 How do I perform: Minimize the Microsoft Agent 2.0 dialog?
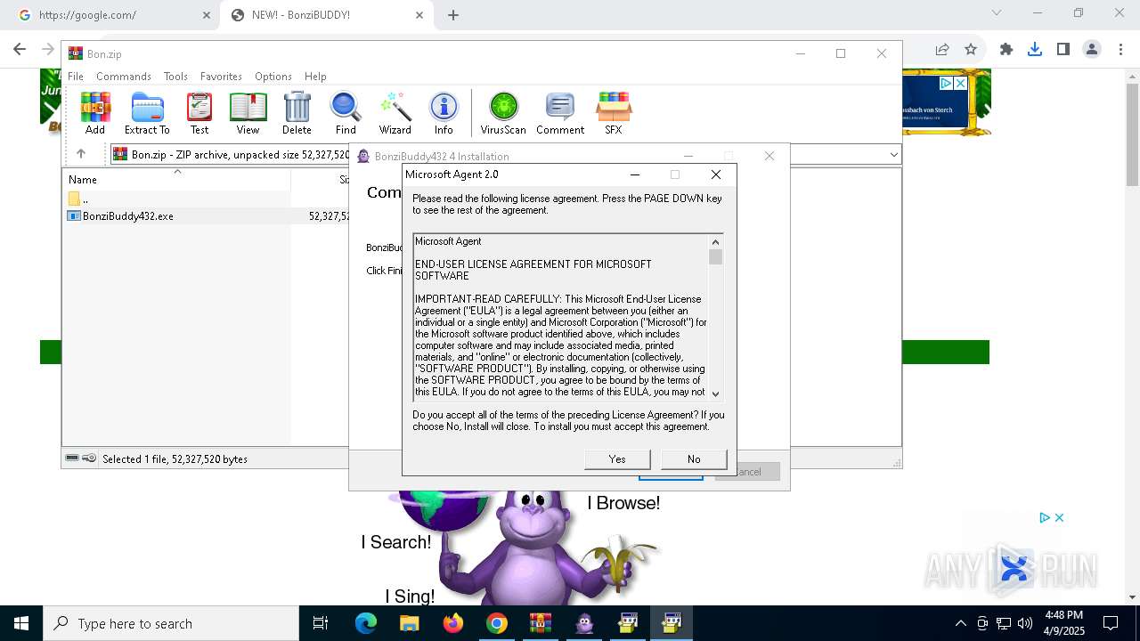click(635, 174)
